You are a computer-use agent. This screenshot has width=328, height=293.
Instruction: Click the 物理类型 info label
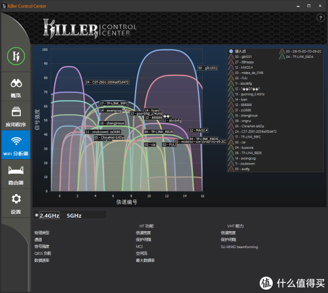point(42,232)
